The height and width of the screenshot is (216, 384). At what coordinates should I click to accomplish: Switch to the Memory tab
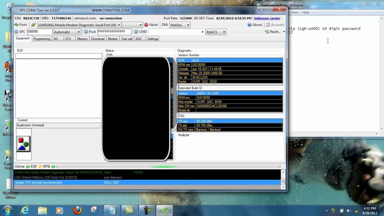82,39
